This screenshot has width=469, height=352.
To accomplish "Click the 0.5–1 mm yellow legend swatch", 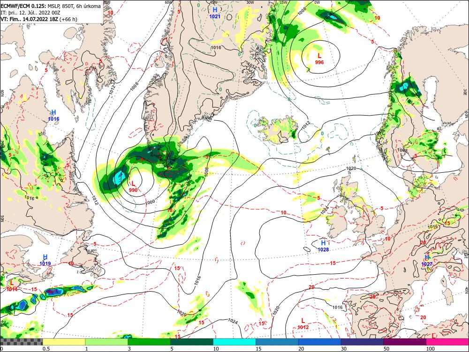I will tap(64, 342).
